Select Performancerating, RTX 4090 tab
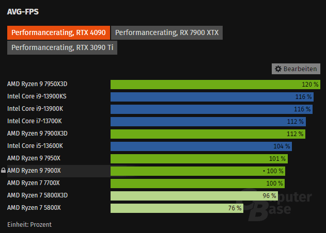 coord(58,32)
